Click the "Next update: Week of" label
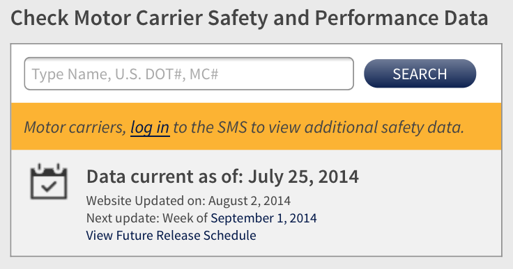The height and width of the screenshot is (269, 513). point(147,218)
